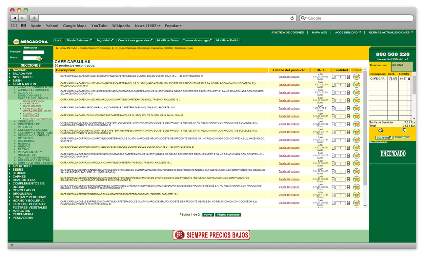The image size is (425, 256).
Task: Increase quantity of Capsula Colombia Nespresso
Action: tap(348, 132)
